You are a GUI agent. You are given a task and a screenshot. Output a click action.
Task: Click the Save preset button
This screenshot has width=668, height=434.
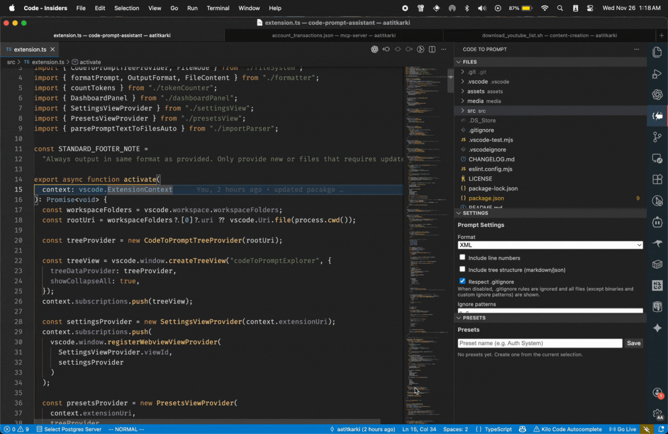tap(634, 343)
